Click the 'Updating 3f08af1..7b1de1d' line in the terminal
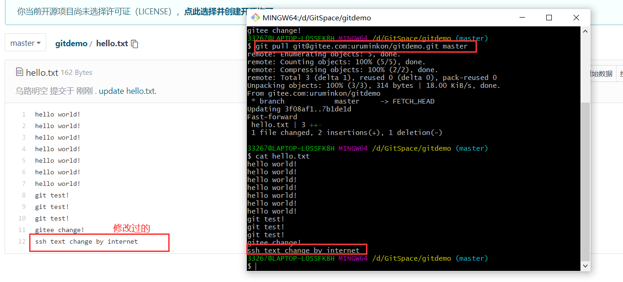 tap(299, 109)
